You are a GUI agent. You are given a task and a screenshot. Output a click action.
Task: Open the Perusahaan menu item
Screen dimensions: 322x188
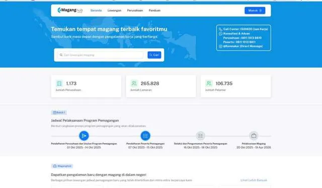click(x=135, y=11)
